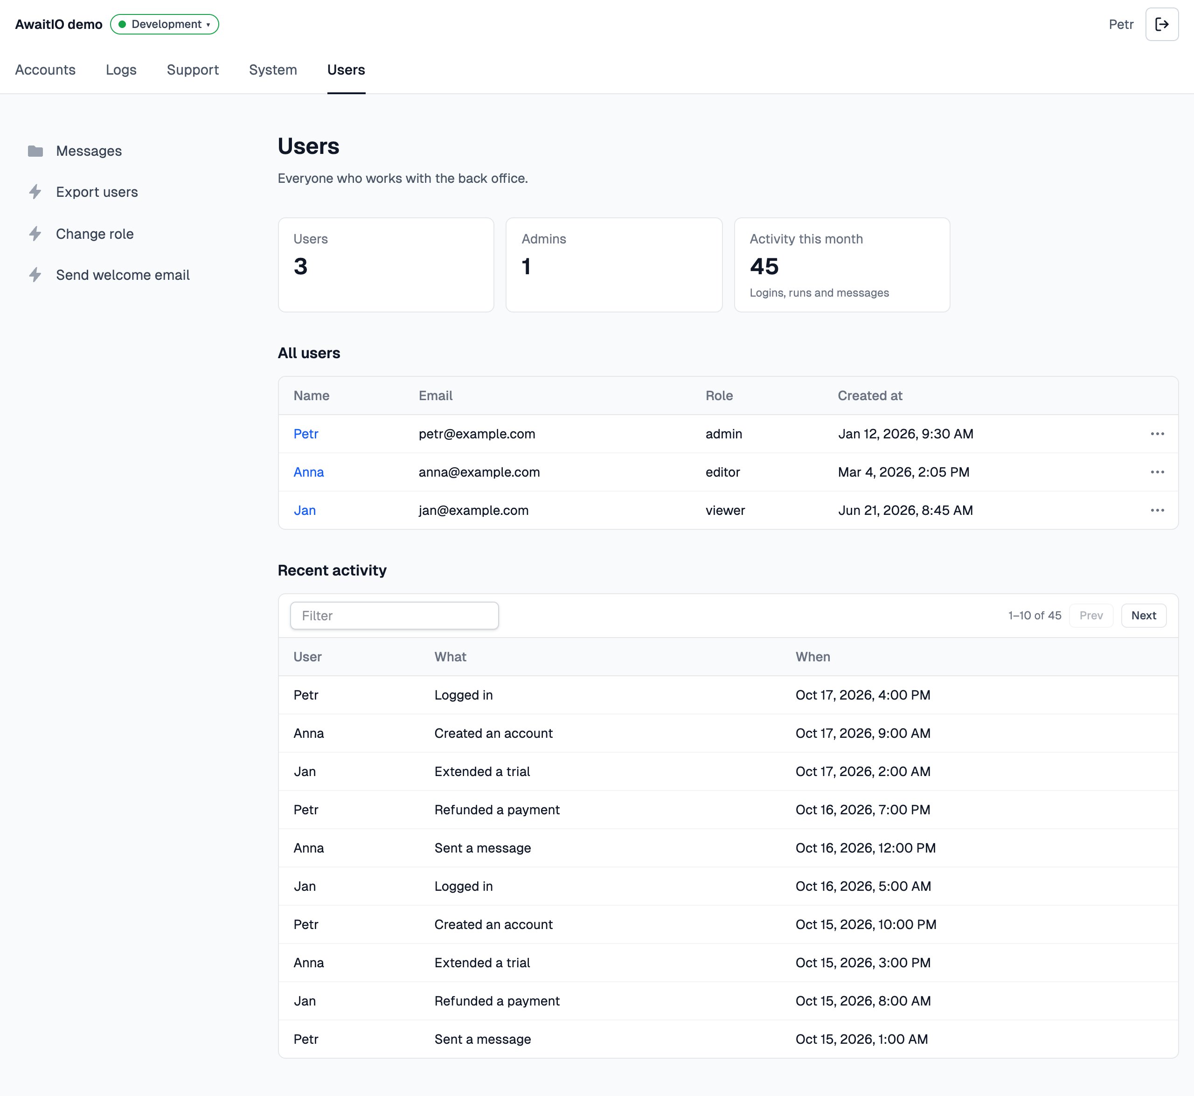
Task: Click the viewer role cell
Action: pyautogui.click(x=725, y=511)
